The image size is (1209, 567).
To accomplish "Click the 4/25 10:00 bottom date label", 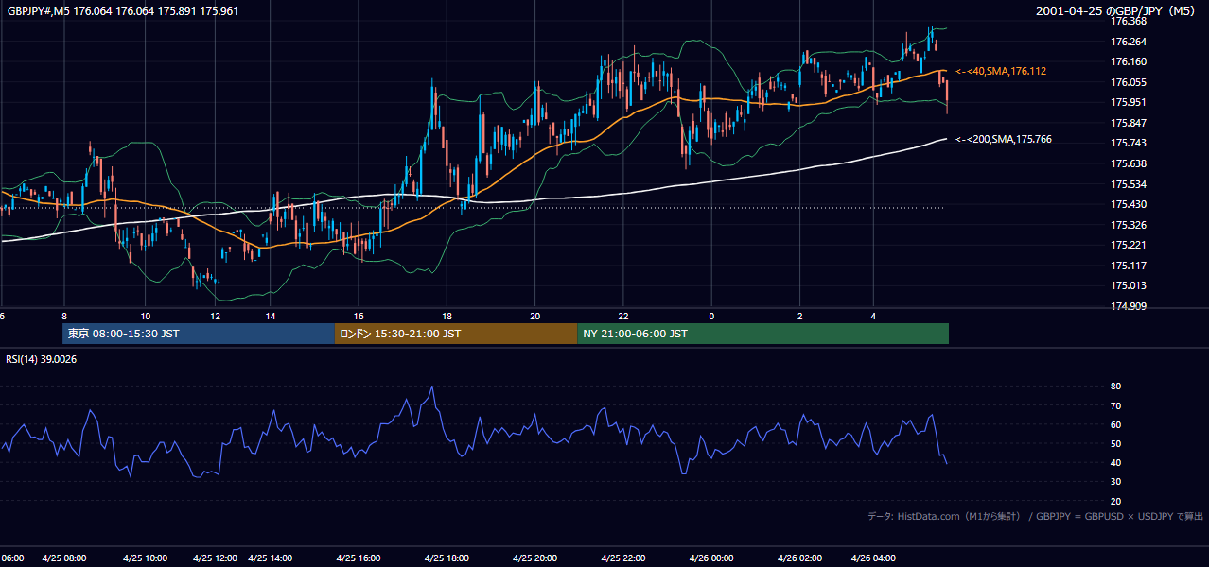I will tap(145, 558).
